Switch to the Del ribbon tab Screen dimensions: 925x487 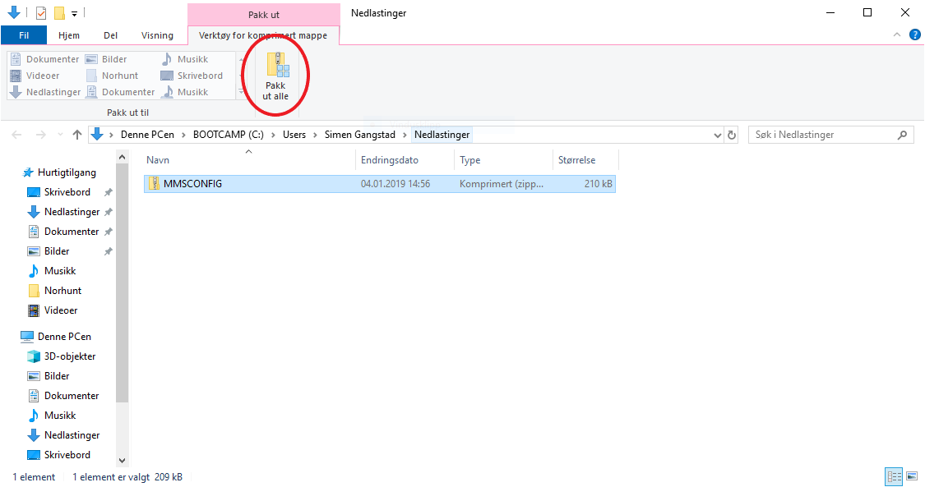point(110,35)
